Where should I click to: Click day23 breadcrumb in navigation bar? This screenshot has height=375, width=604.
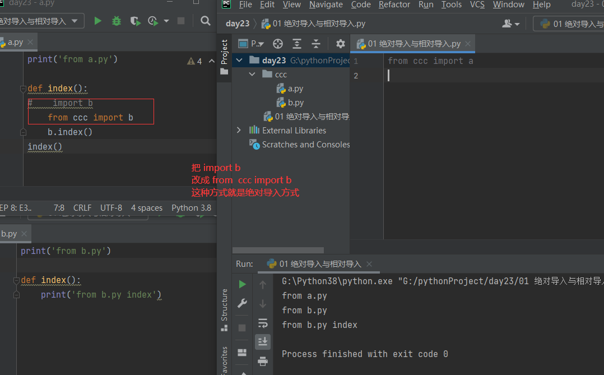click(238, 24)
